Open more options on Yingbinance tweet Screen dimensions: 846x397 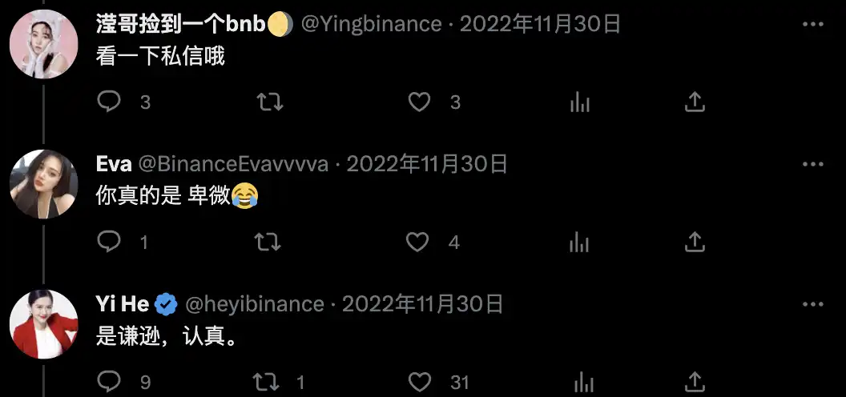812,24
